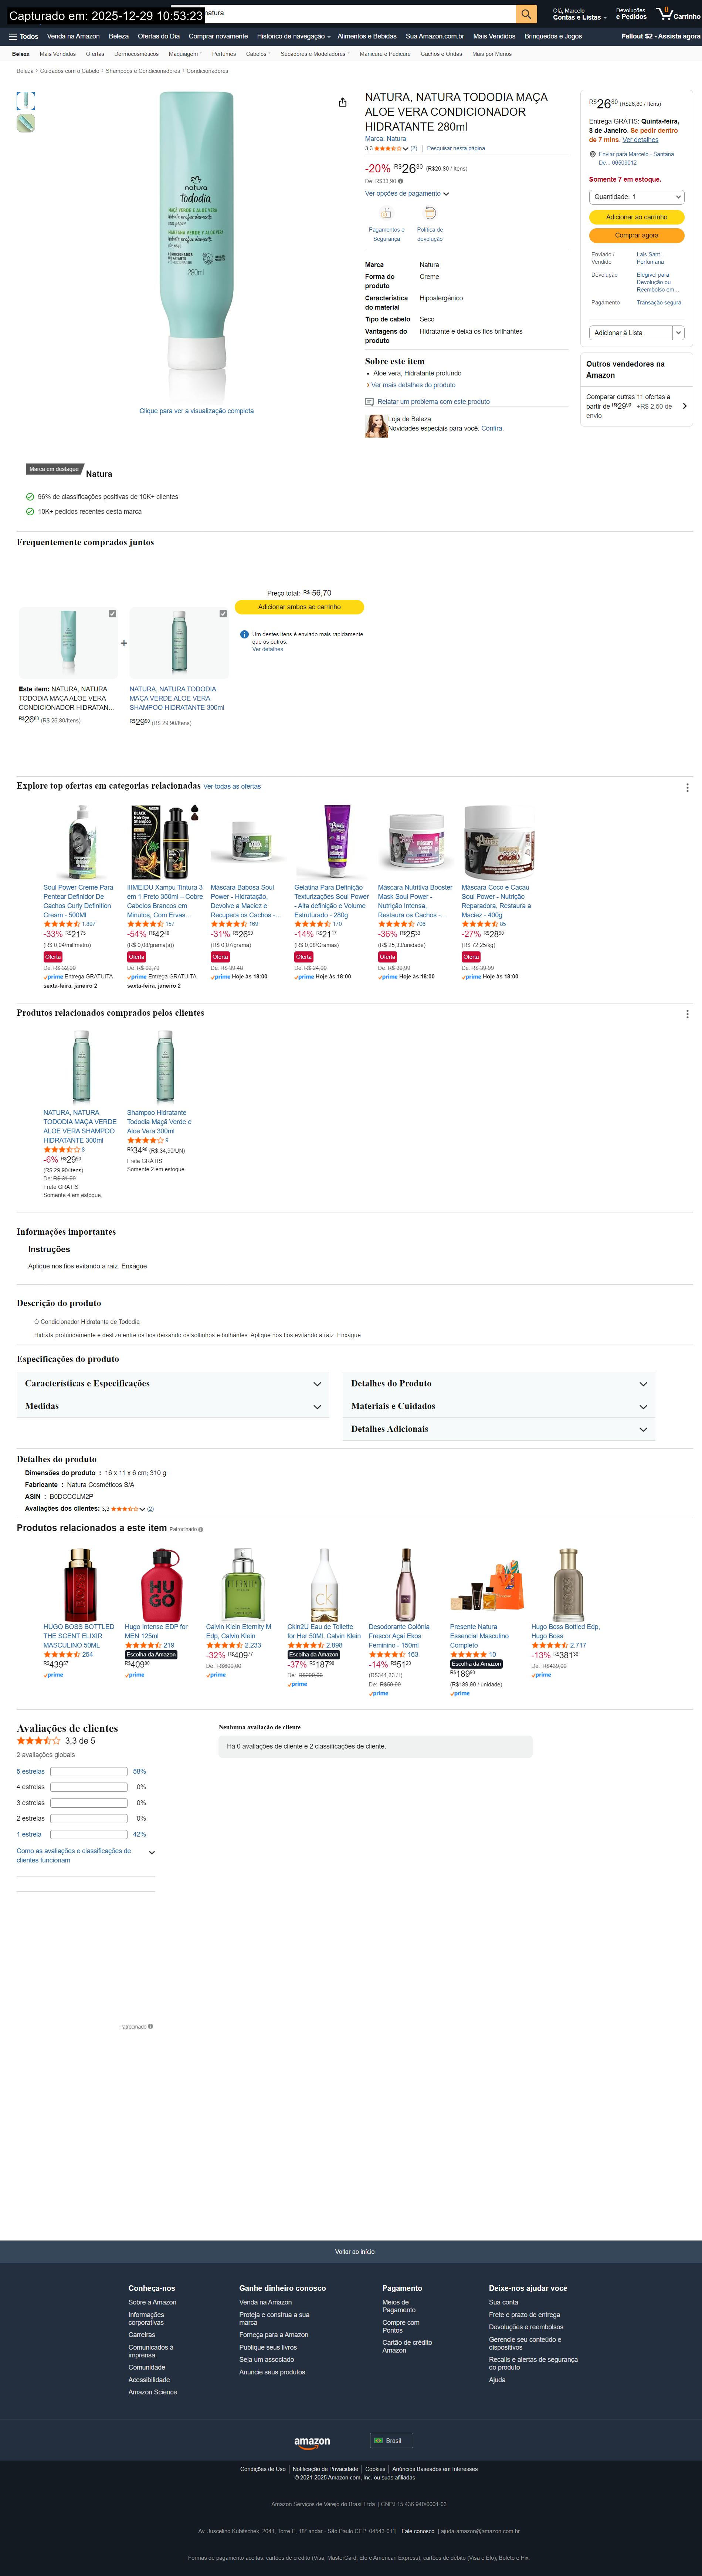Select the Perfumes category tab
The width and height of the screenshot is (702, 2576).
pyautogui.click(x=224, y=54)
